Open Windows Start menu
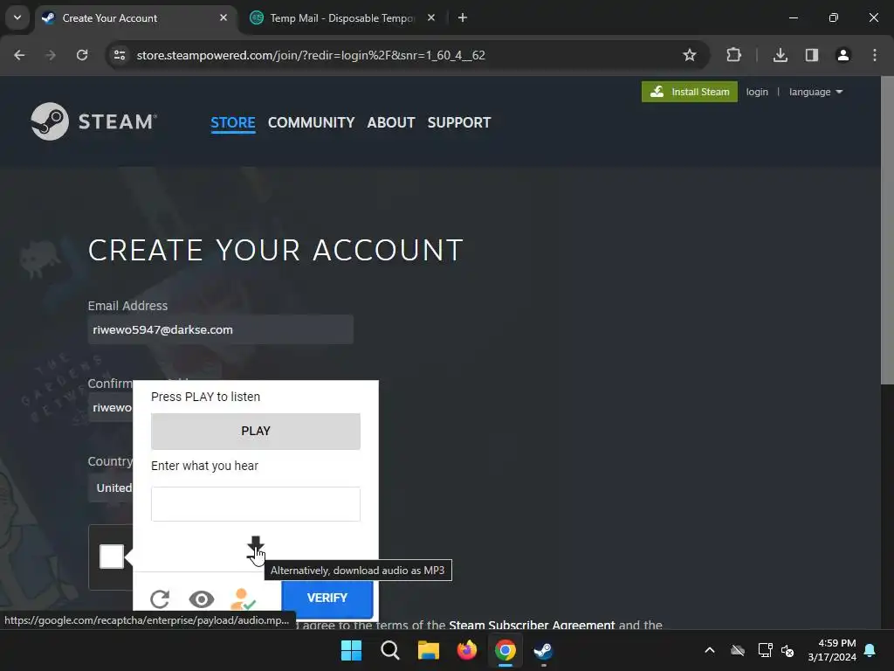This screenshot has width=894, height=671. (351, 650)
